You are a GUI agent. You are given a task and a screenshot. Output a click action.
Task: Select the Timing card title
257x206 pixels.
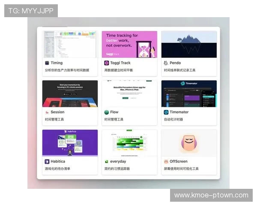(57, 63)
